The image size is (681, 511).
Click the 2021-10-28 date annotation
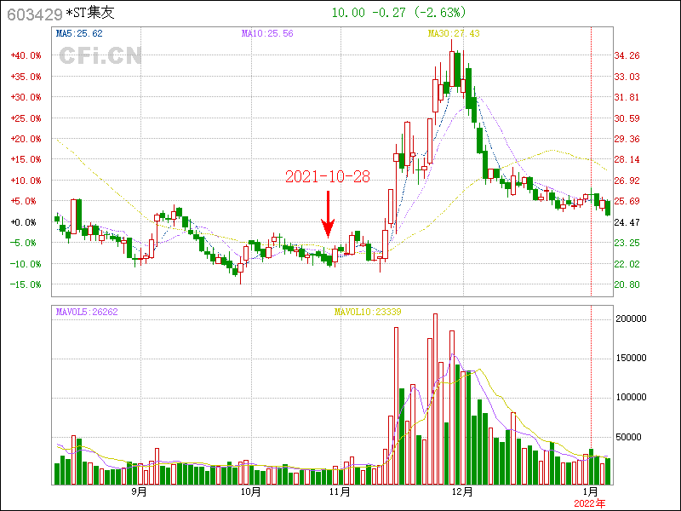[328, 176]
